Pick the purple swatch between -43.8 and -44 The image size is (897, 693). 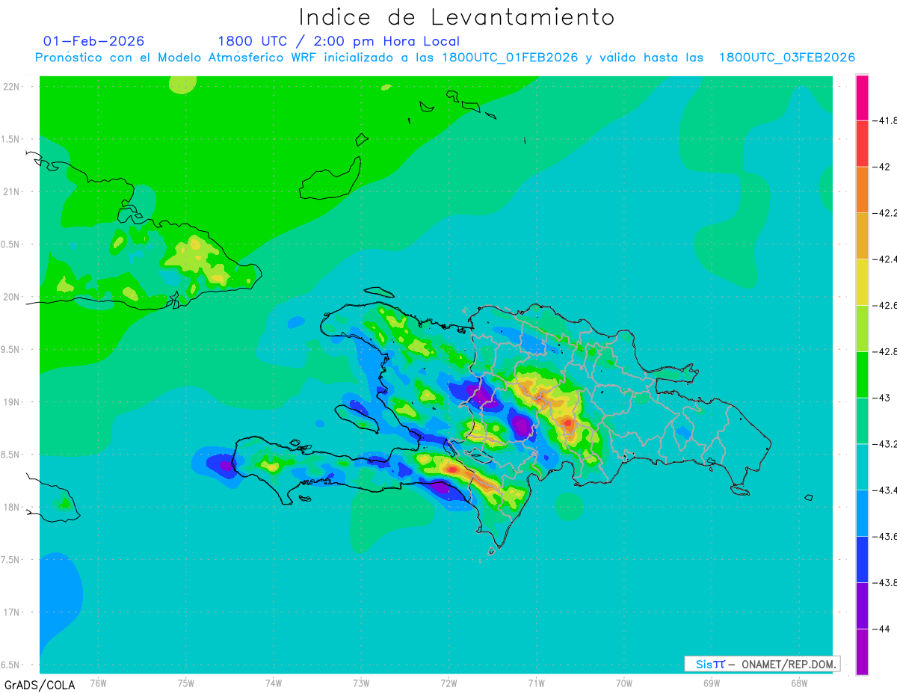[x=862, y=606]
